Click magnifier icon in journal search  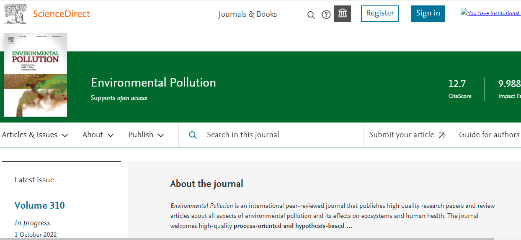193,135
